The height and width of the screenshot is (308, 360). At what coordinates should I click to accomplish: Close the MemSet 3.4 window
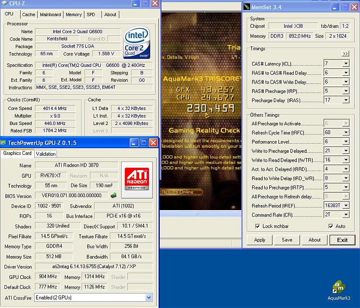click(x=355, y=7)
